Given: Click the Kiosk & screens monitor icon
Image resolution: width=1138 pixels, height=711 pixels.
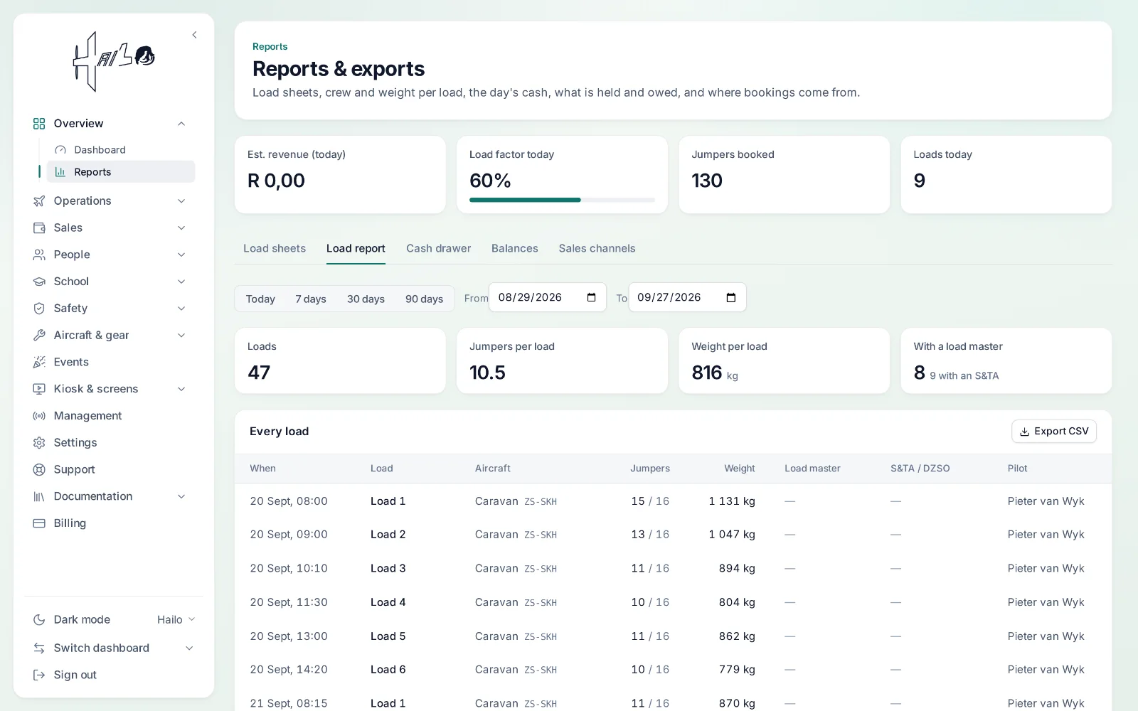Looking at the screenshot, I should pyautogui.click(x=39, y=389).
